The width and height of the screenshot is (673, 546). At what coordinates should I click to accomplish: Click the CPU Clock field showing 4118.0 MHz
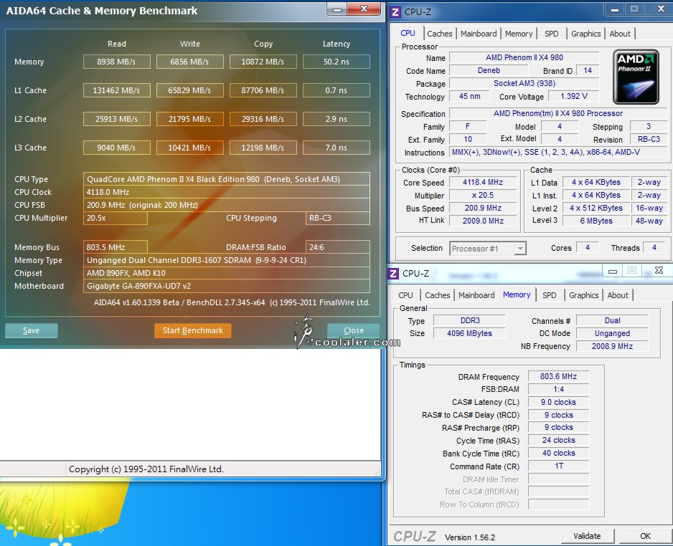pos(227,192)
